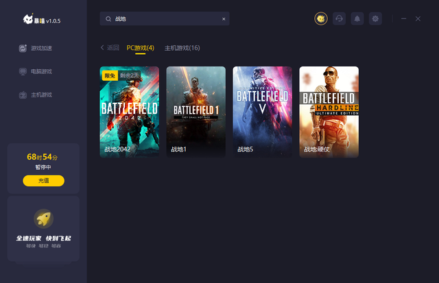Open customer support headset icon

point(339,19)
